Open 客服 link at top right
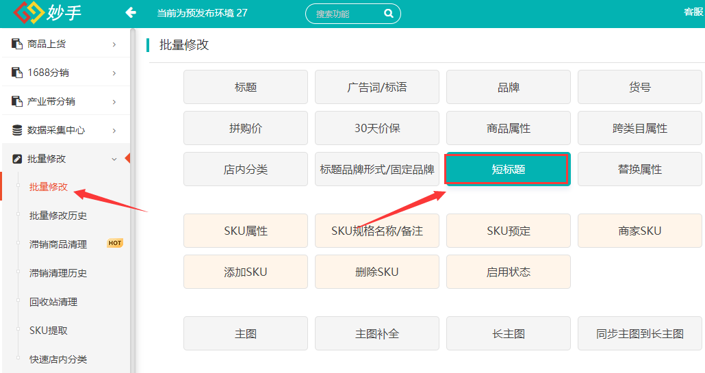This screenshot has width=705, height=373. (x=693, y=12)
